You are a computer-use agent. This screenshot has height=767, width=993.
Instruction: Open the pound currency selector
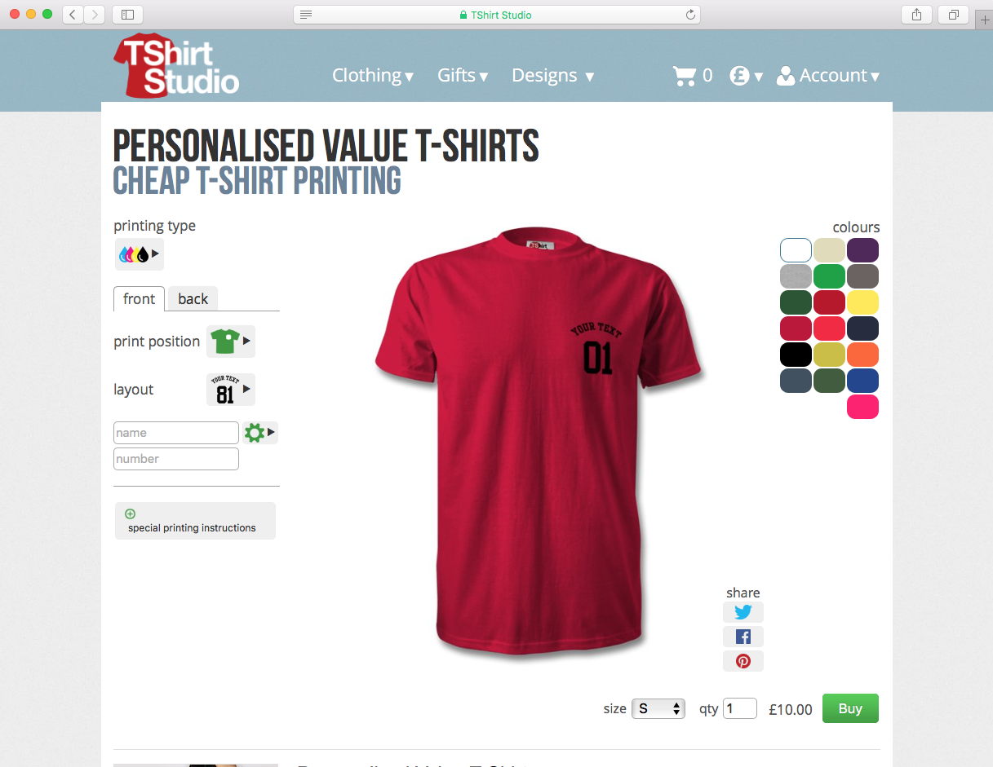pyautogui.click(x=746, y=76)
